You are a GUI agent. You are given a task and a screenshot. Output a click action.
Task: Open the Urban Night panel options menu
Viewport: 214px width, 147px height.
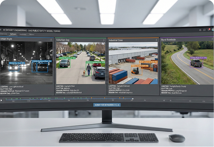(51, 40)
